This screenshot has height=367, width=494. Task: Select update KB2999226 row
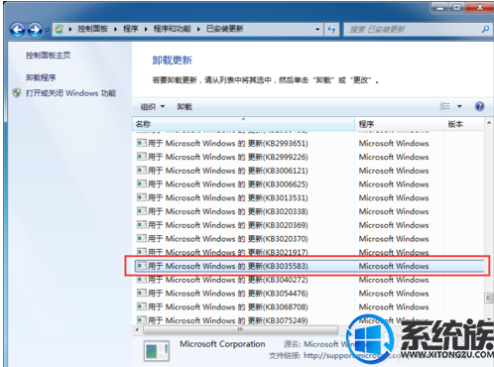(309, 157)
